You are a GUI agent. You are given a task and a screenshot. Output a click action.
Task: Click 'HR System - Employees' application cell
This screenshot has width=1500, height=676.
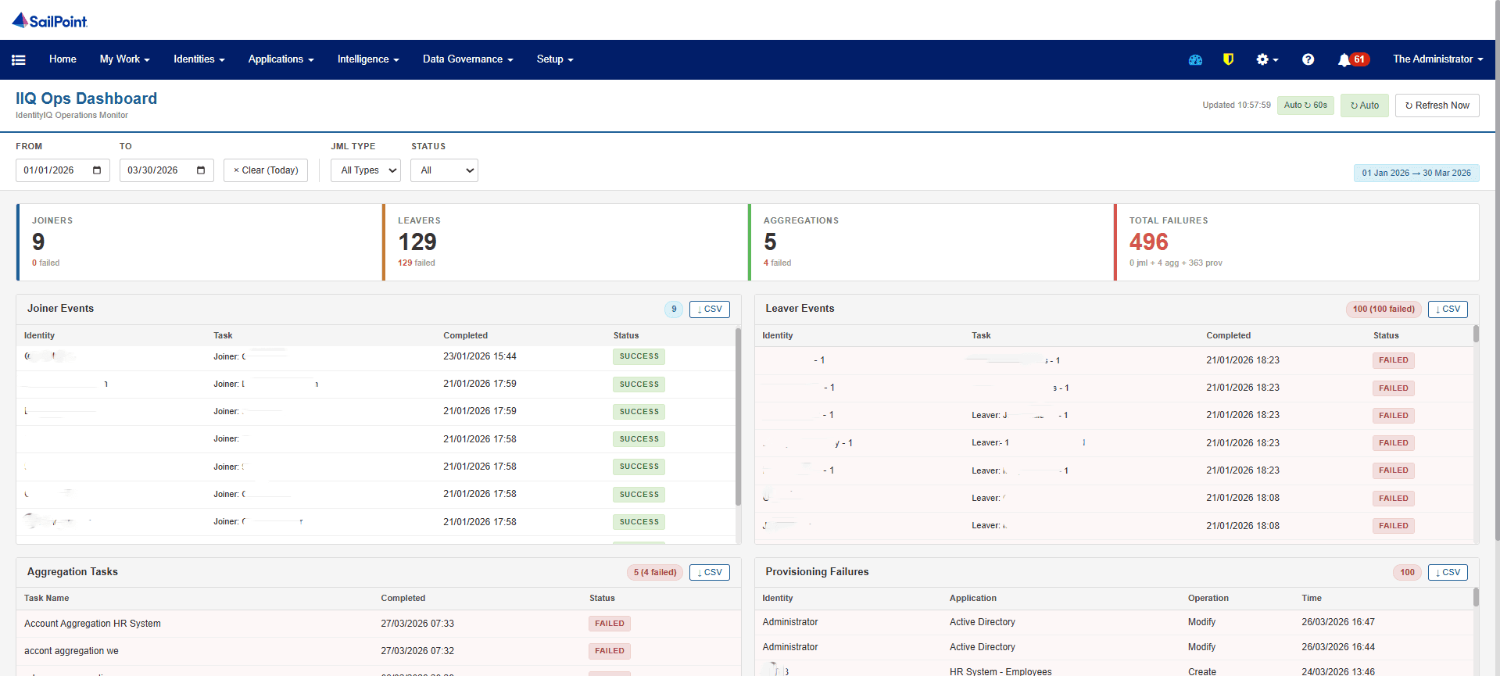[x=1001, y=671]
